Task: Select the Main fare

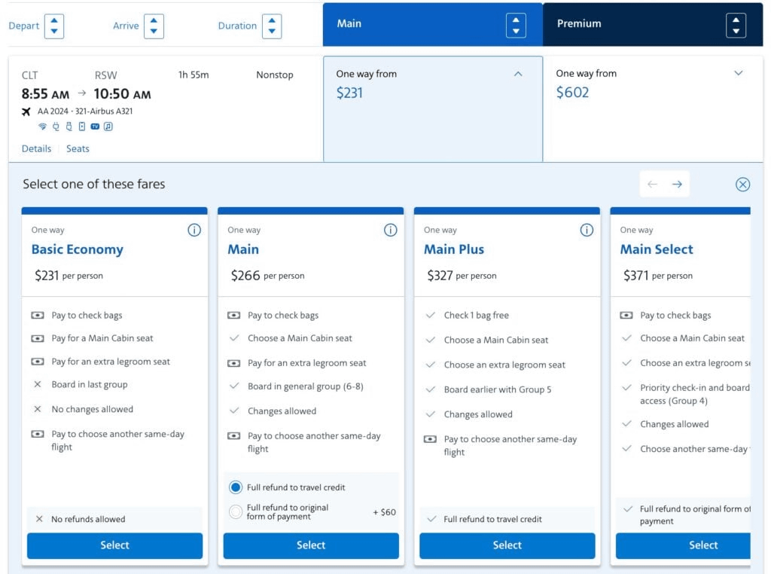Action: pos(311,545)
